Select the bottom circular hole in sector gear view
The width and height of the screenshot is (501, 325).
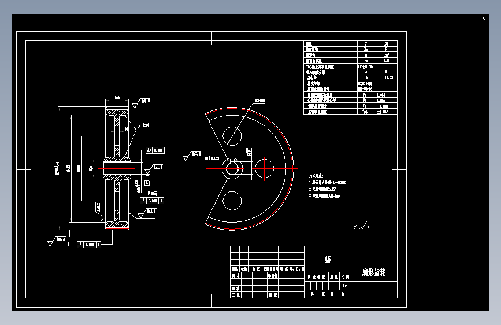(232, 201)
